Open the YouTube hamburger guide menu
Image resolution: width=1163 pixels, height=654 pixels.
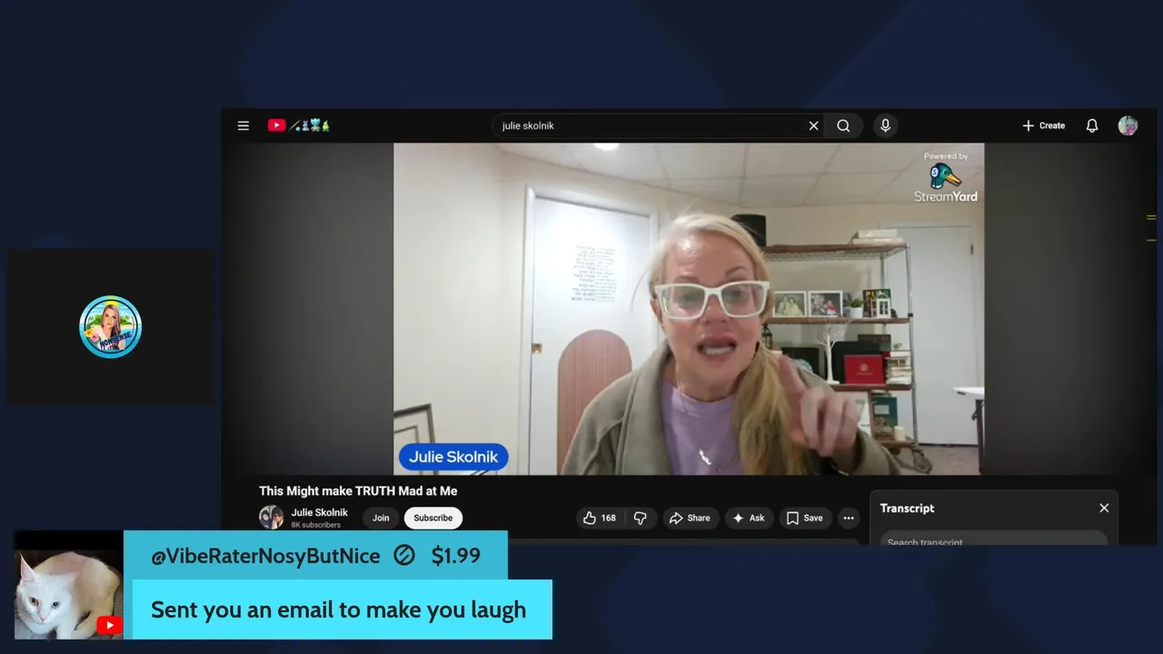coord(244,125)
